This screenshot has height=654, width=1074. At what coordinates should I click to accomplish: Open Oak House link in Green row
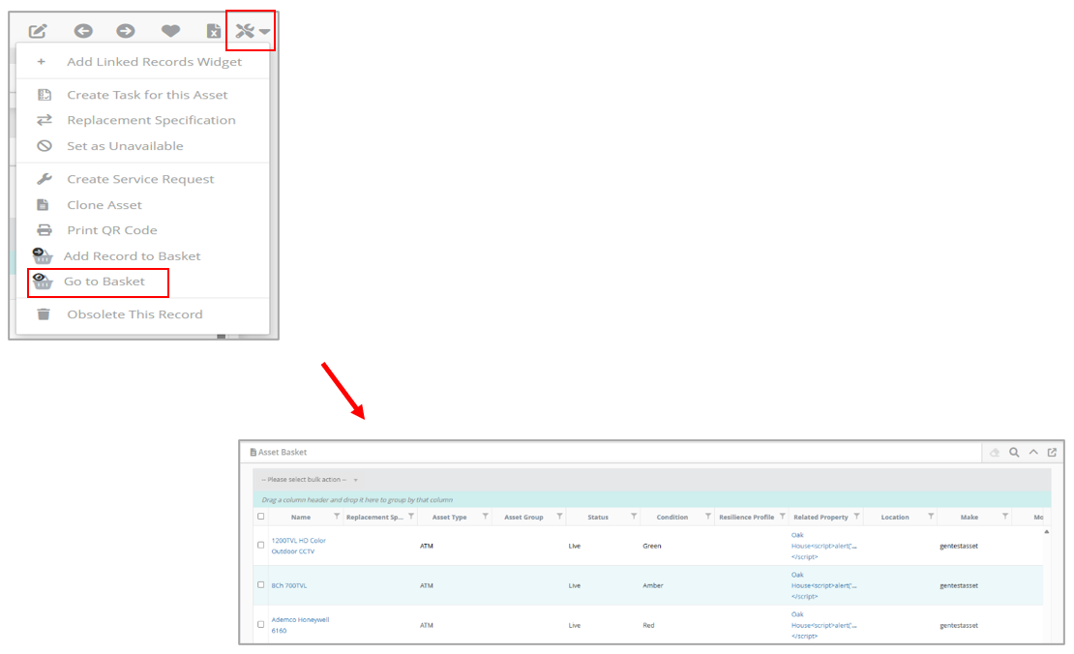[824, 546]
